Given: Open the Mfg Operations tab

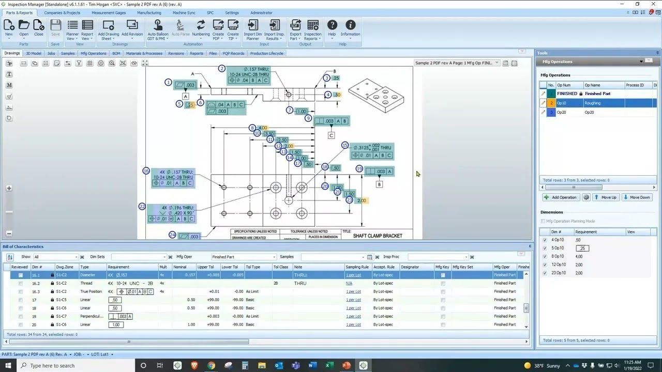Looking at the screenshot, I should point(93,53).
